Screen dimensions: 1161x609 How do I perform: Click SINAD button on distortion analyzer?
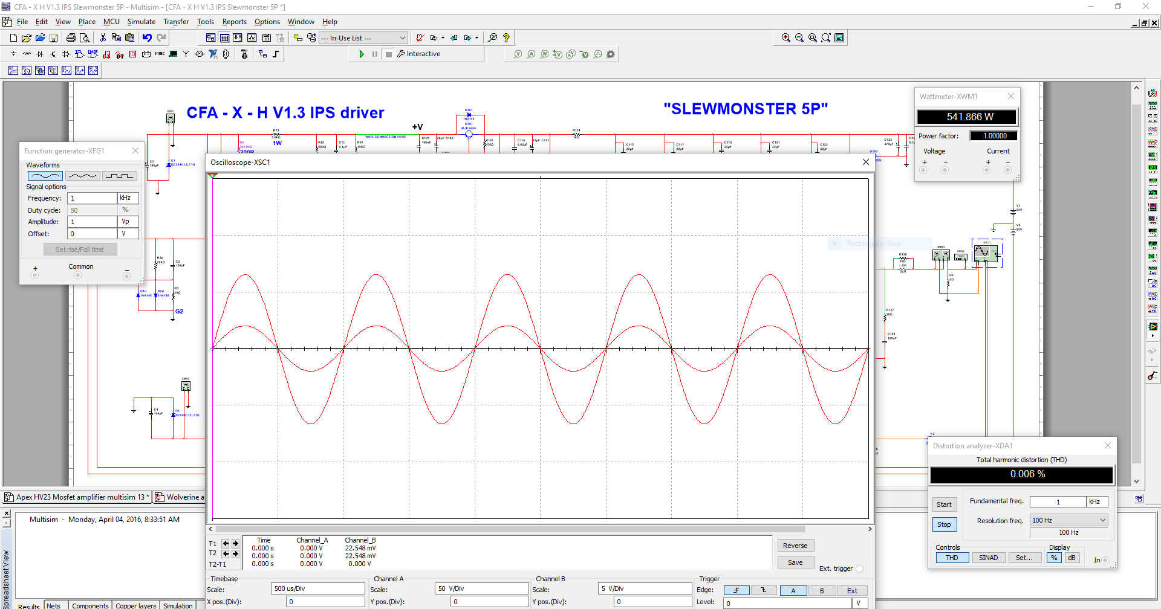pyautogui.click(x=989, y=558)
